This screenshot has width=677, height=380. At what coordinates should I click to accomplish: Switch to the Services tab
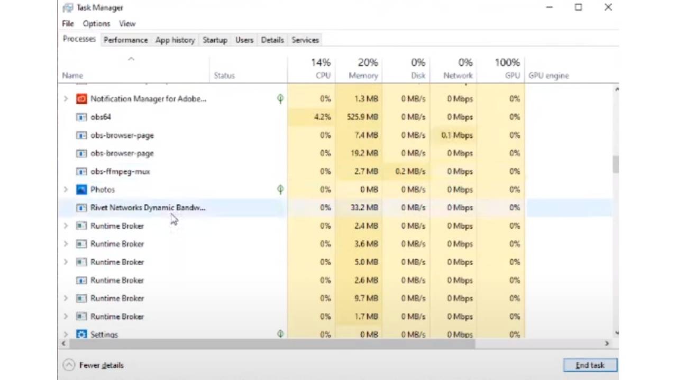click(305, 40)
